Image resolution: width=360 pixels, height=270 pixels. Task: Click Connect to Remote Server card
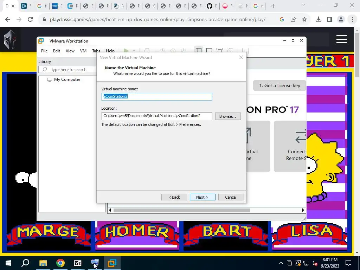point(290,146)
